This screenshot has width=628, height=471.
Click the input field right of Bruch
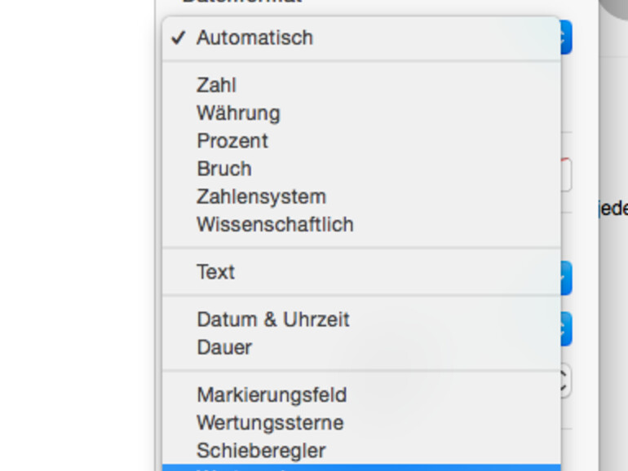pyautogui.click(x=566, y=174)
